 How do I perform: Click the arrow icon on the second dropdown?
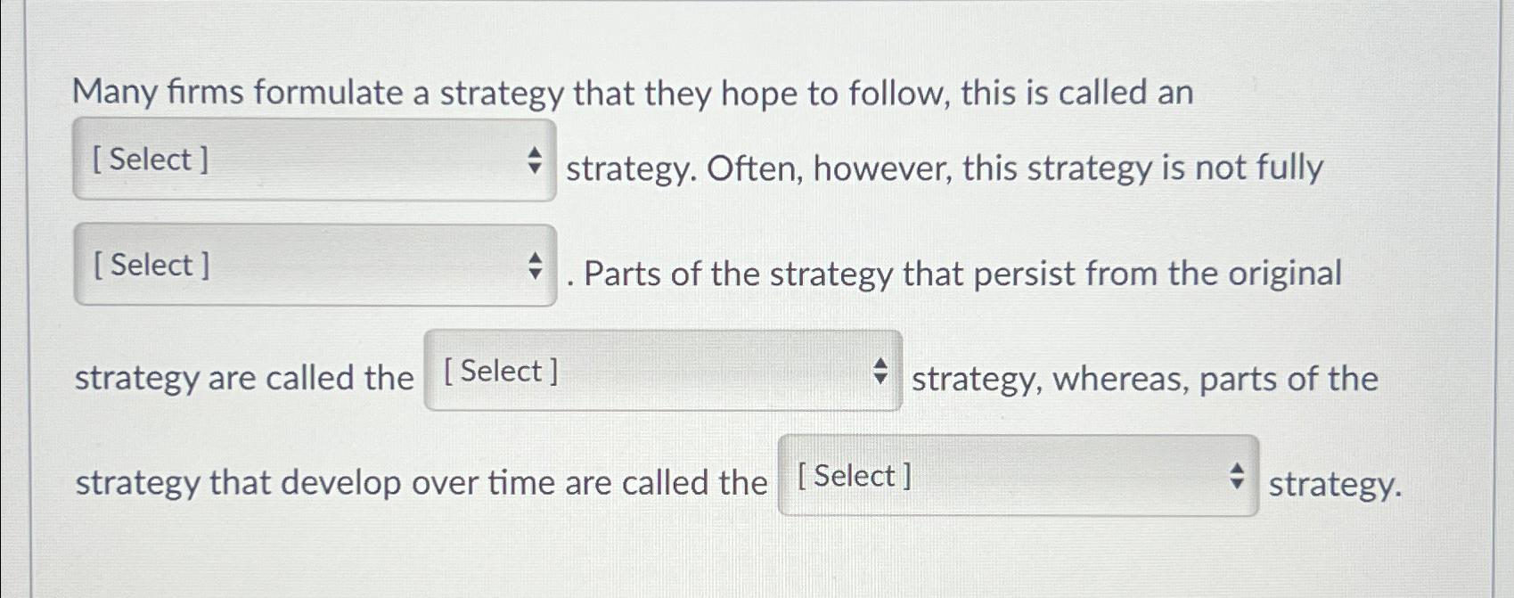[x=536, y=267]
